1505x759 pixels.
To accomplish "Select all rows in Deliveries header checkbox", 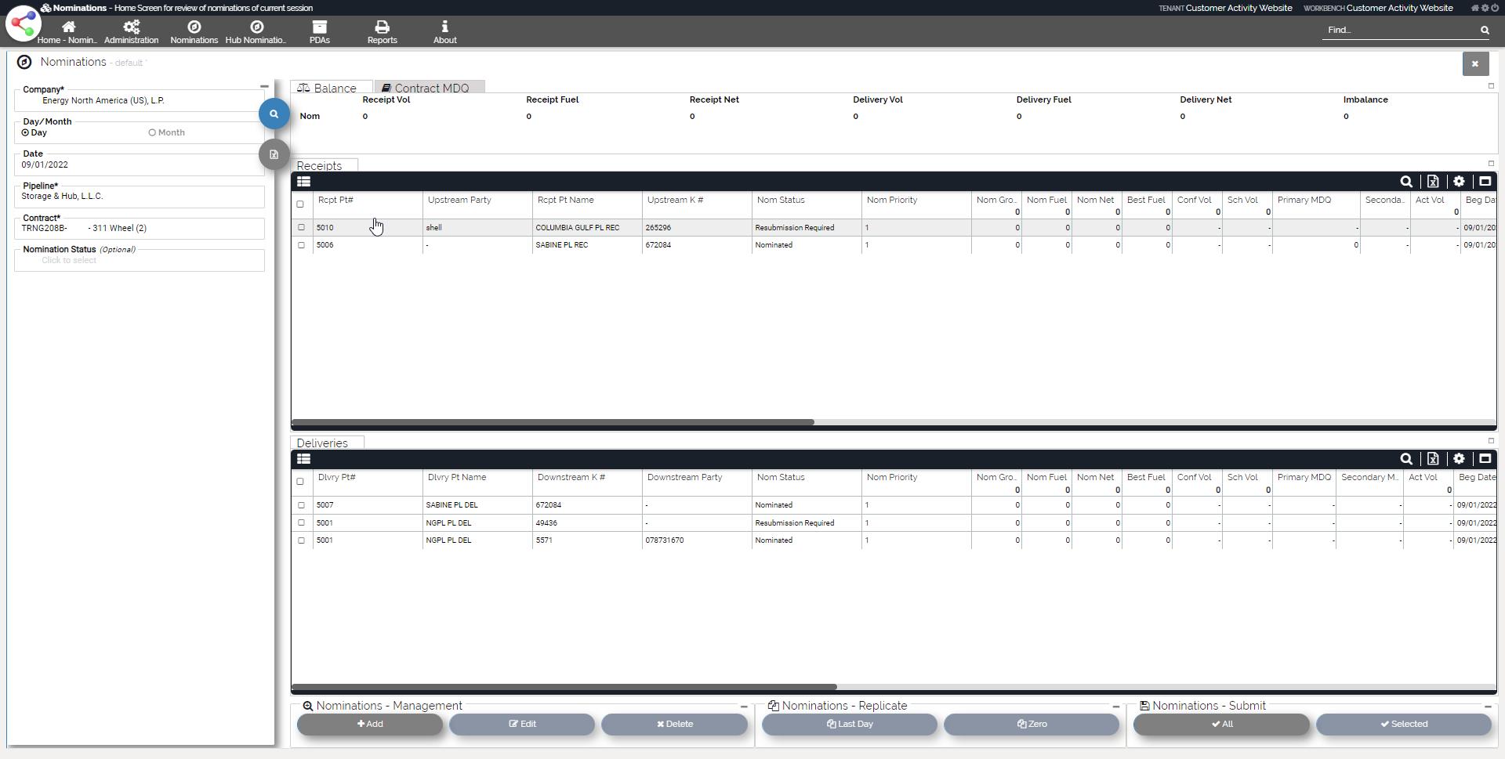I will click(x=300, y=482).
